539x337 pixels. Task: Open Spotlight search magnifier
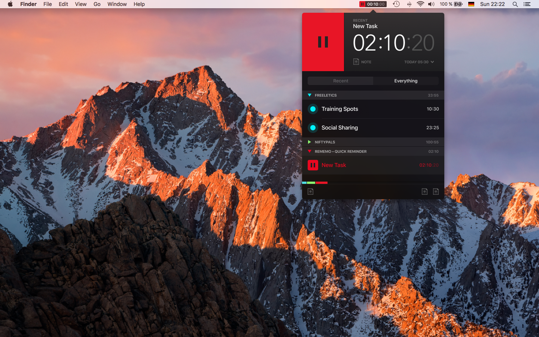(515, 4)
